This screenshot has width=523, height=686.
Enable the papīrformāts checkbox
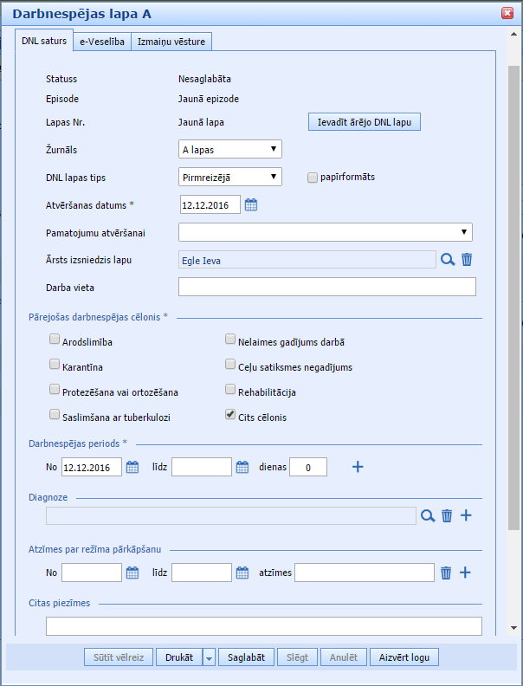coord(313,178)
